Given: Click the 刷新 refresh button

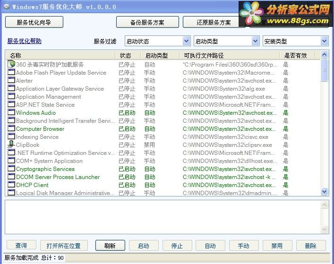Looking at the screenshot, I should click(110, 246).
